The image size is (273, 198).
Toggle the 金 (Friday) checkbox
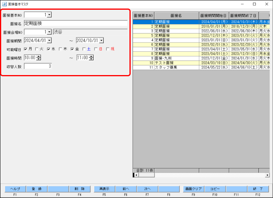click(x=72, y=49)
